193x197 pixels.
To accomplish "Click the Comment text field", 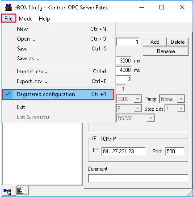I will [138, 178].
